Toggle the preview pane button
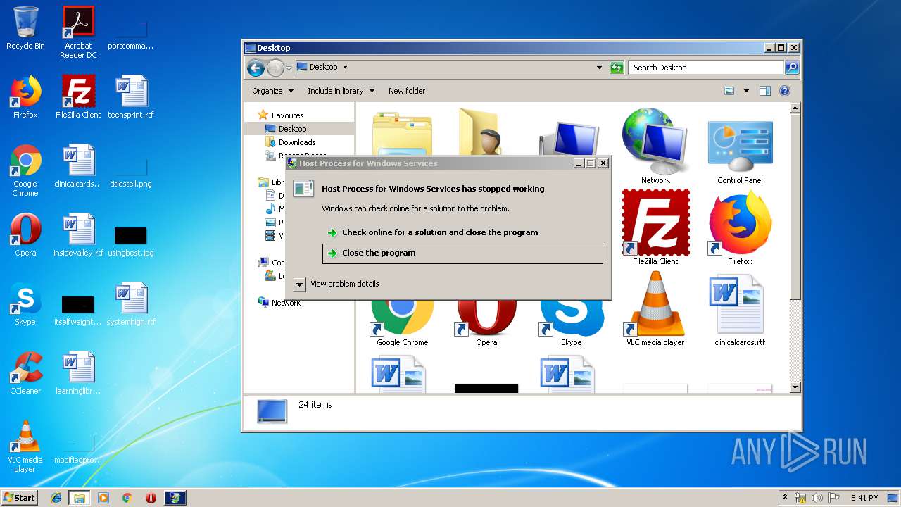The image size is (901, 507). click(765, 91)
